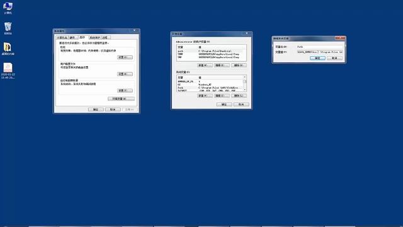
Task: Open the yellow folder-style desktop icon
Action: [8, 49]
